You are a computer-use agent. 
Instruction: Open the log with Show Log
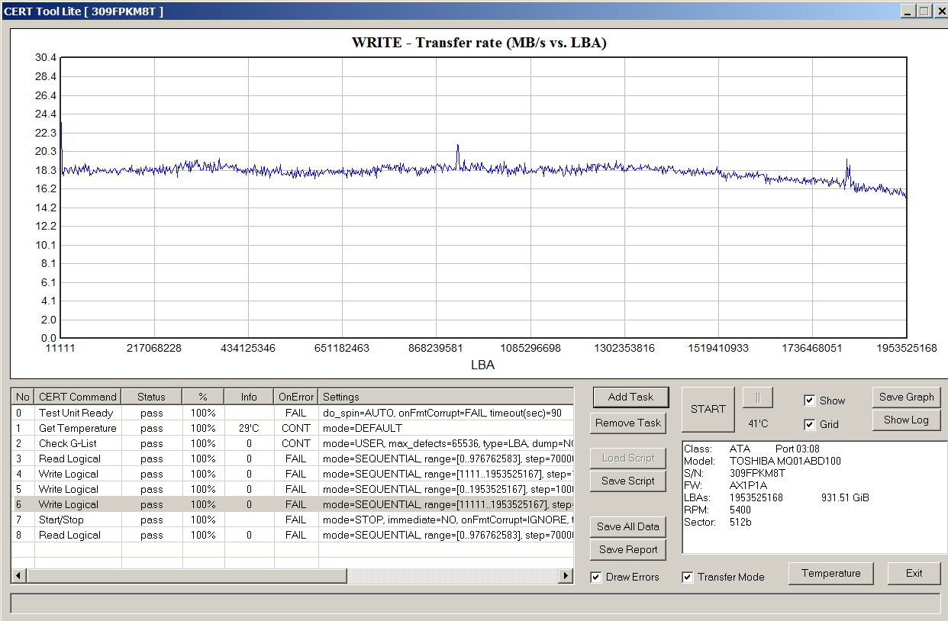coord(907,420)
